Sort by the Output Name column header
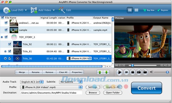Viewport: 172px width, 103px height. tap(102, 18)
